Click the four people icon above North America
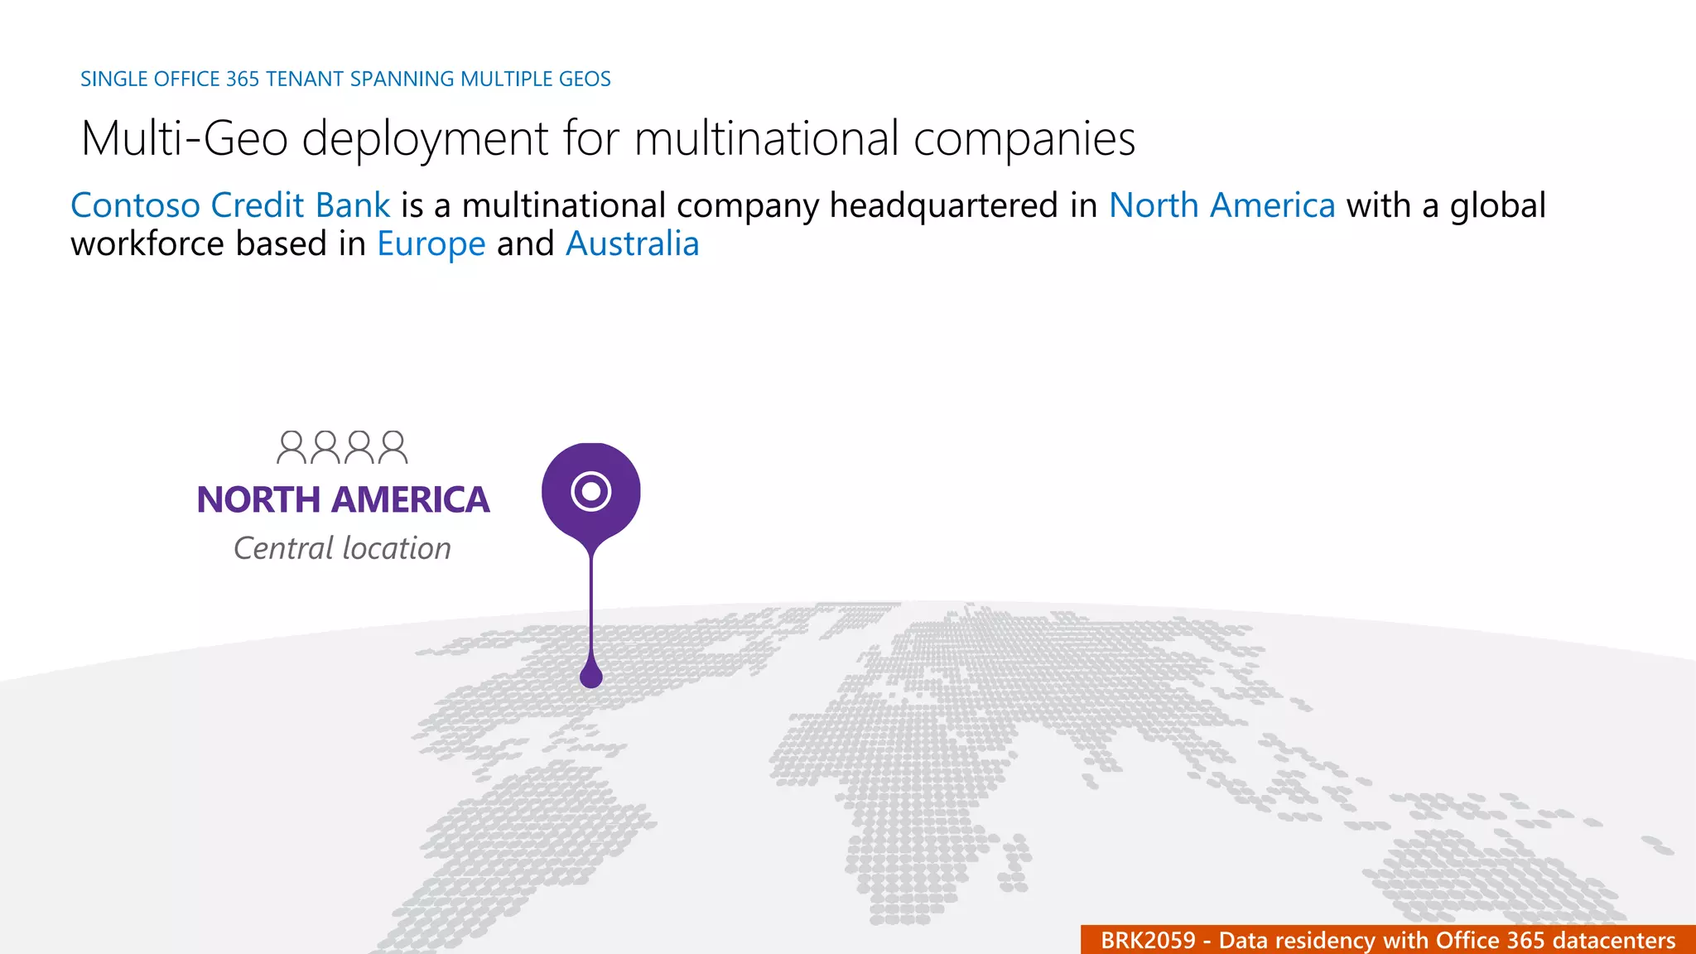 (x=342, y=447)
